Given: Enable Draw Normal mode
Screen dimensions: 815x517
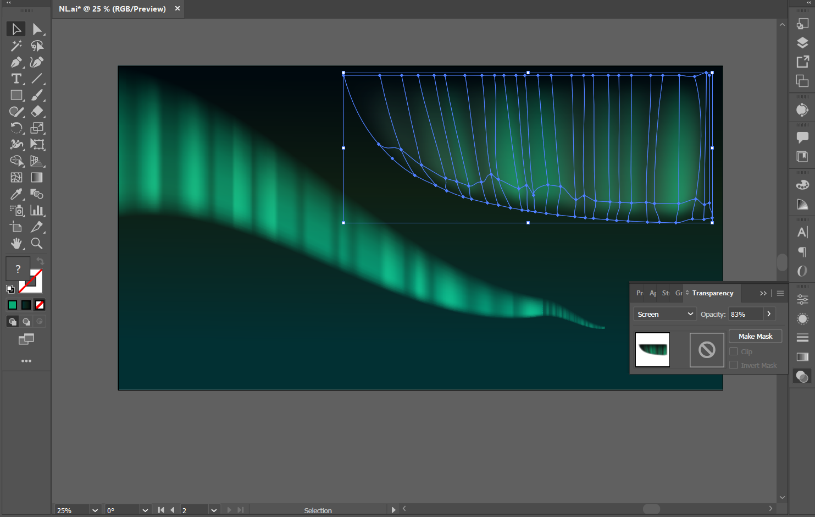Looking at the screenshot, I should point(13,322).
